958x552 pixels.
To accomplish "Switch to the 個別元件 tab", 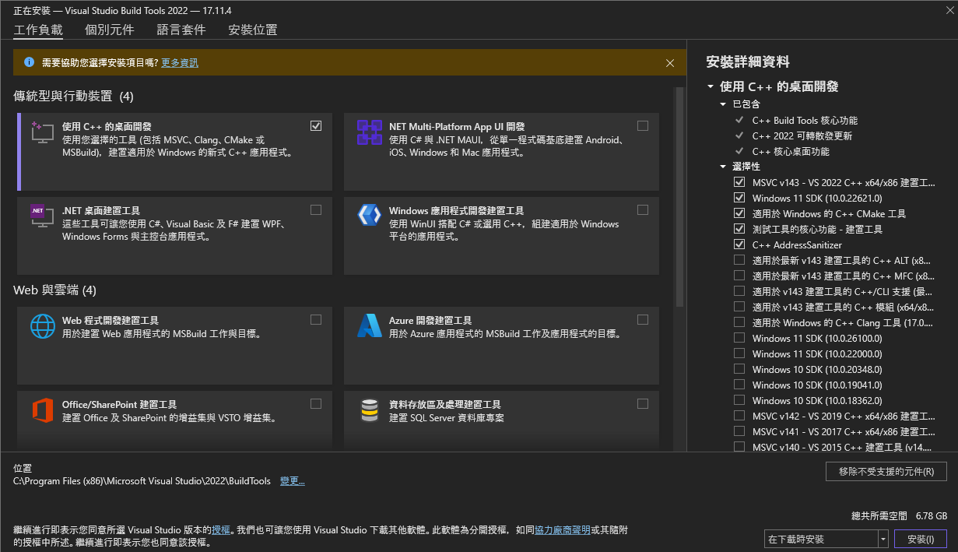I will (x=110, y=30).
